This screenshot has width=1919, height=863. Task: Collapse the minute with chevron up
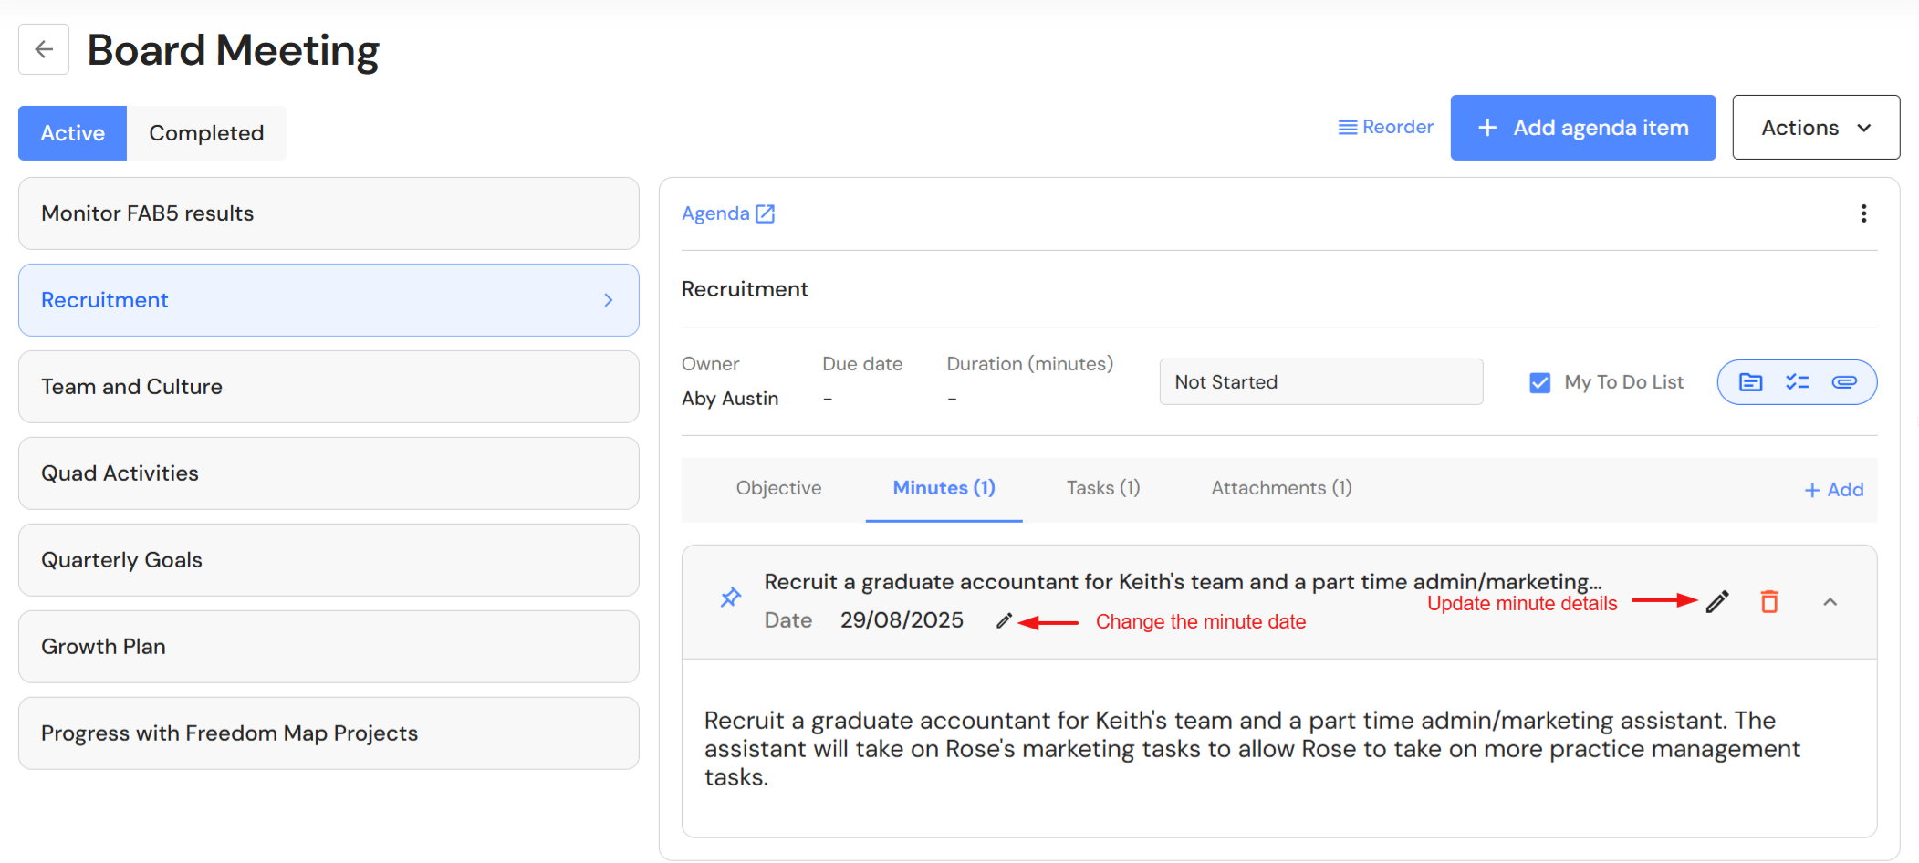[x=1830, y=602]
